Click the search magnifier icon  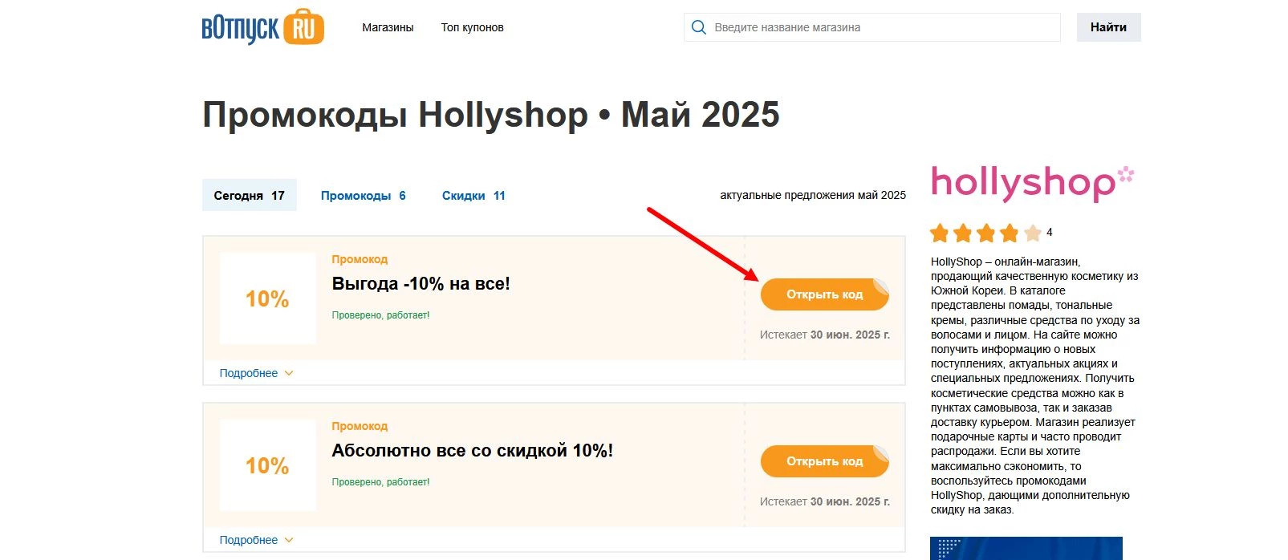(x=698, y=26)
